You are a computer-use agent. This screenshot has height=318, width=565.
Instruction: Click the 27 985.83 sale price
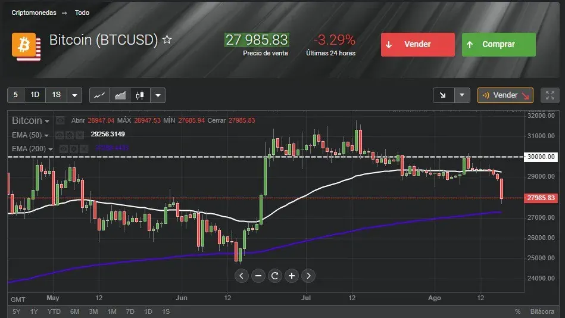[257, 40]
